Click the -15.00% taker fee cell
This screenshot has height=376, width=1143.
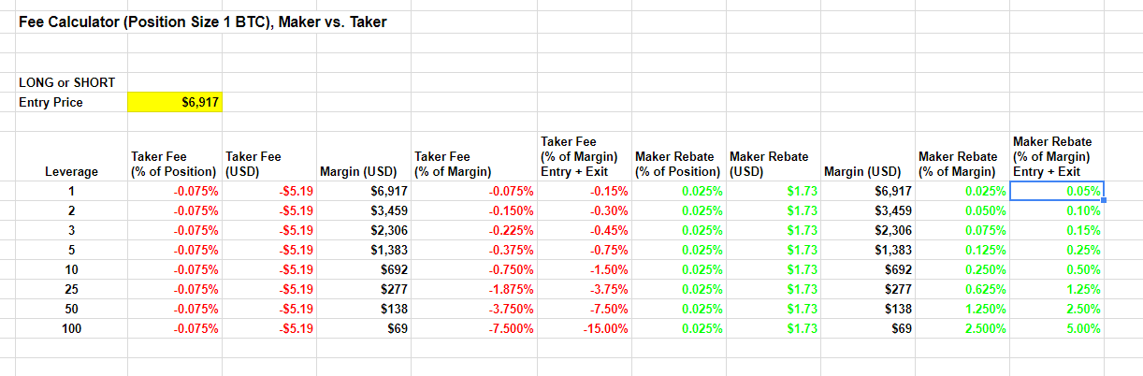pyautogui.click(x=584, y=328)
